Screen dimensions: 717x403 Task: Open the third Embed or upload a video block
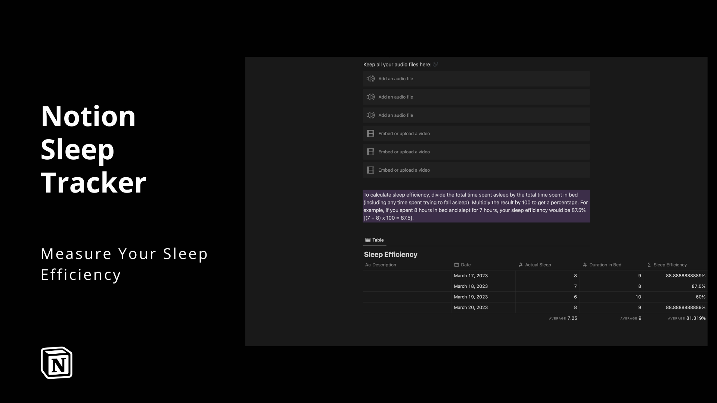point(476,170)
